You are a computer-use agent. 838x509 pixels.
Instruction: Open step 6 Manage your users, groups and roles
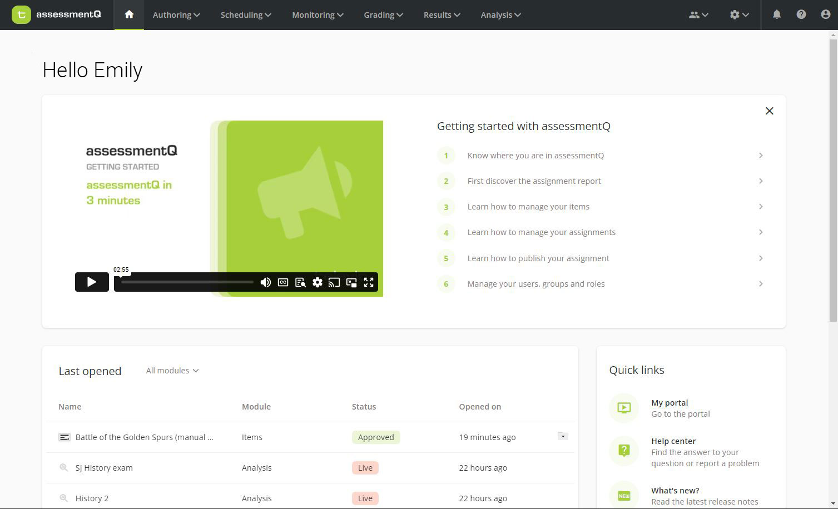click(x=535, y=283)
